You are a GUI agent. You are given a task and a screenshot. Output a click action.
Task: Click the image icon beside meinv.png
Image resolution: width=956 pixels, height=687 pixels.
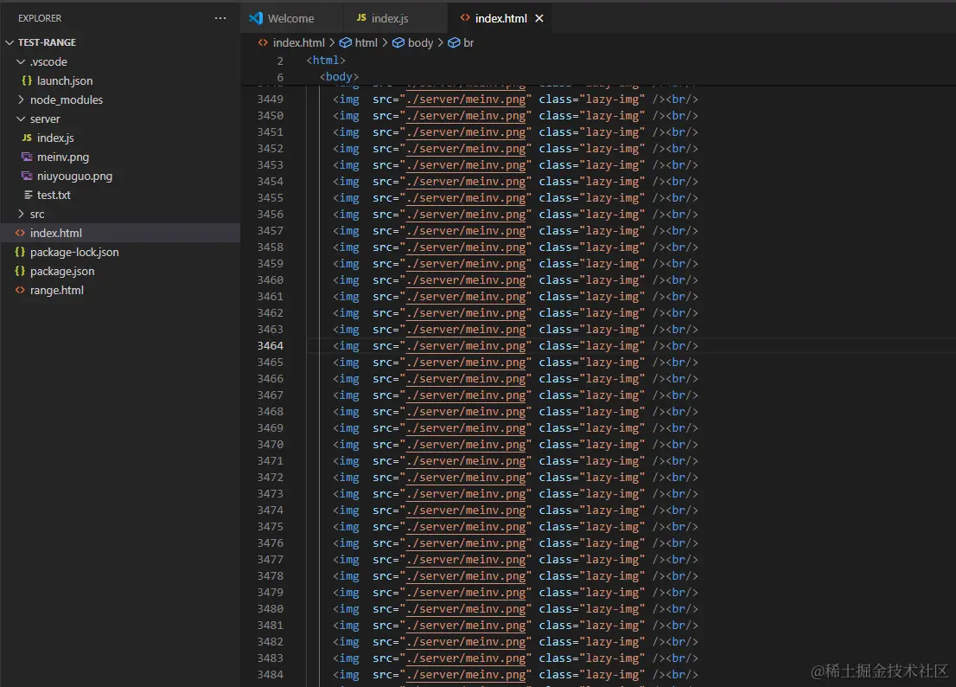(27, 157)
